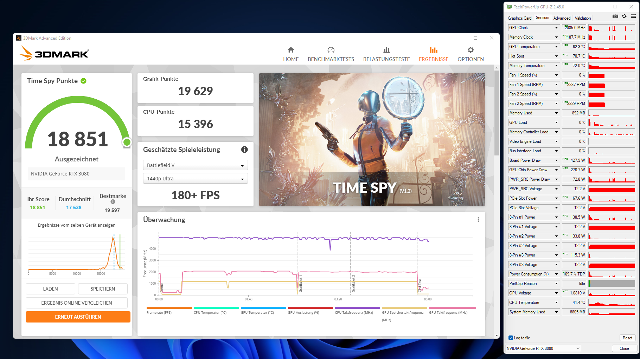Click the GPU-Z title bar app icon

[509, 7]
